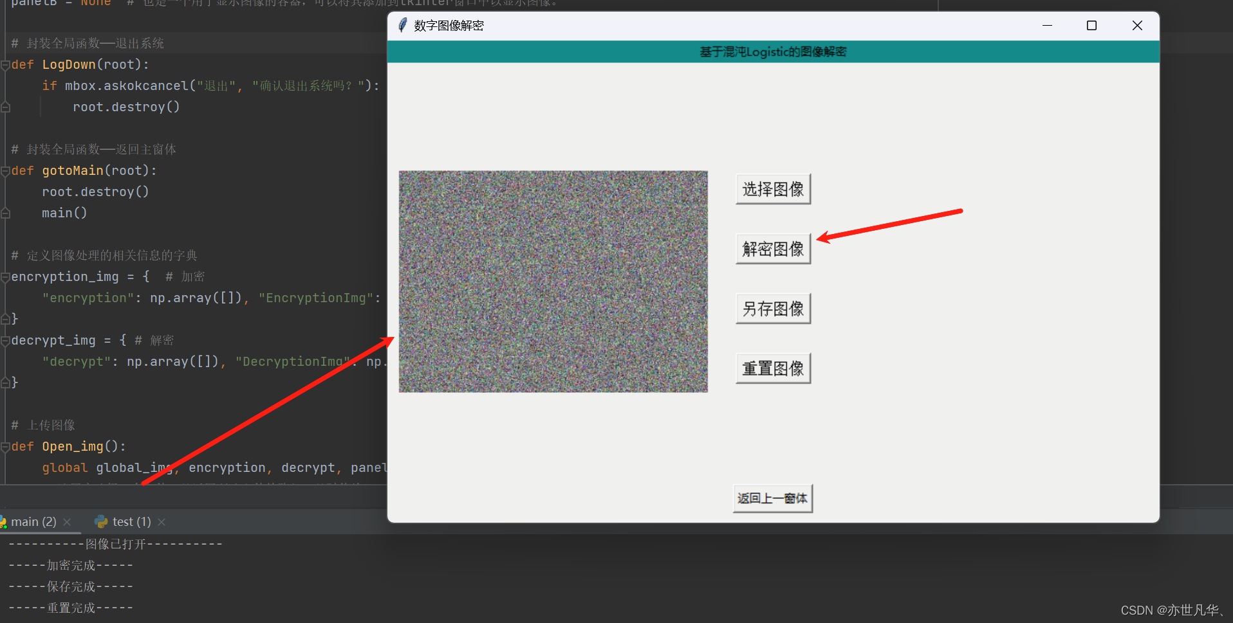Collapse the Open_img function fold marker
The width and height of the screenshot is (1233, 623).
coord(5,447)
